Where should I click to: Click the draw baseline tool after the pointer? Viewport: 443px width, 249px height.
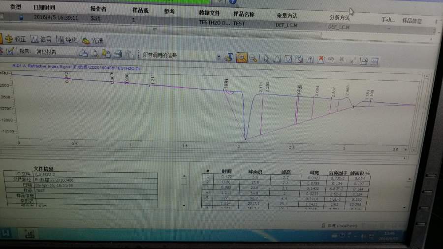click(277, 59)
